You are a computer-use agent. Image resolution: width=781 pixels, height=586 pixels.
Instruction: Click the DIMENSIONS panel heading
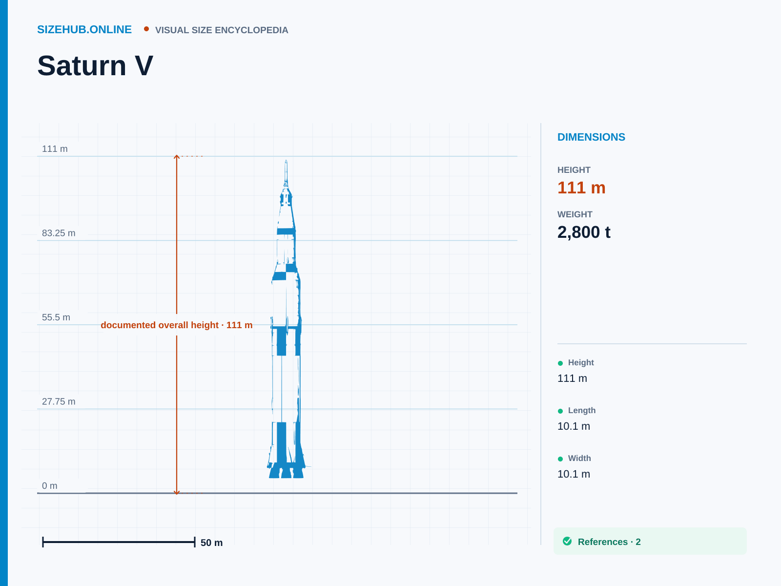(591, 137)
